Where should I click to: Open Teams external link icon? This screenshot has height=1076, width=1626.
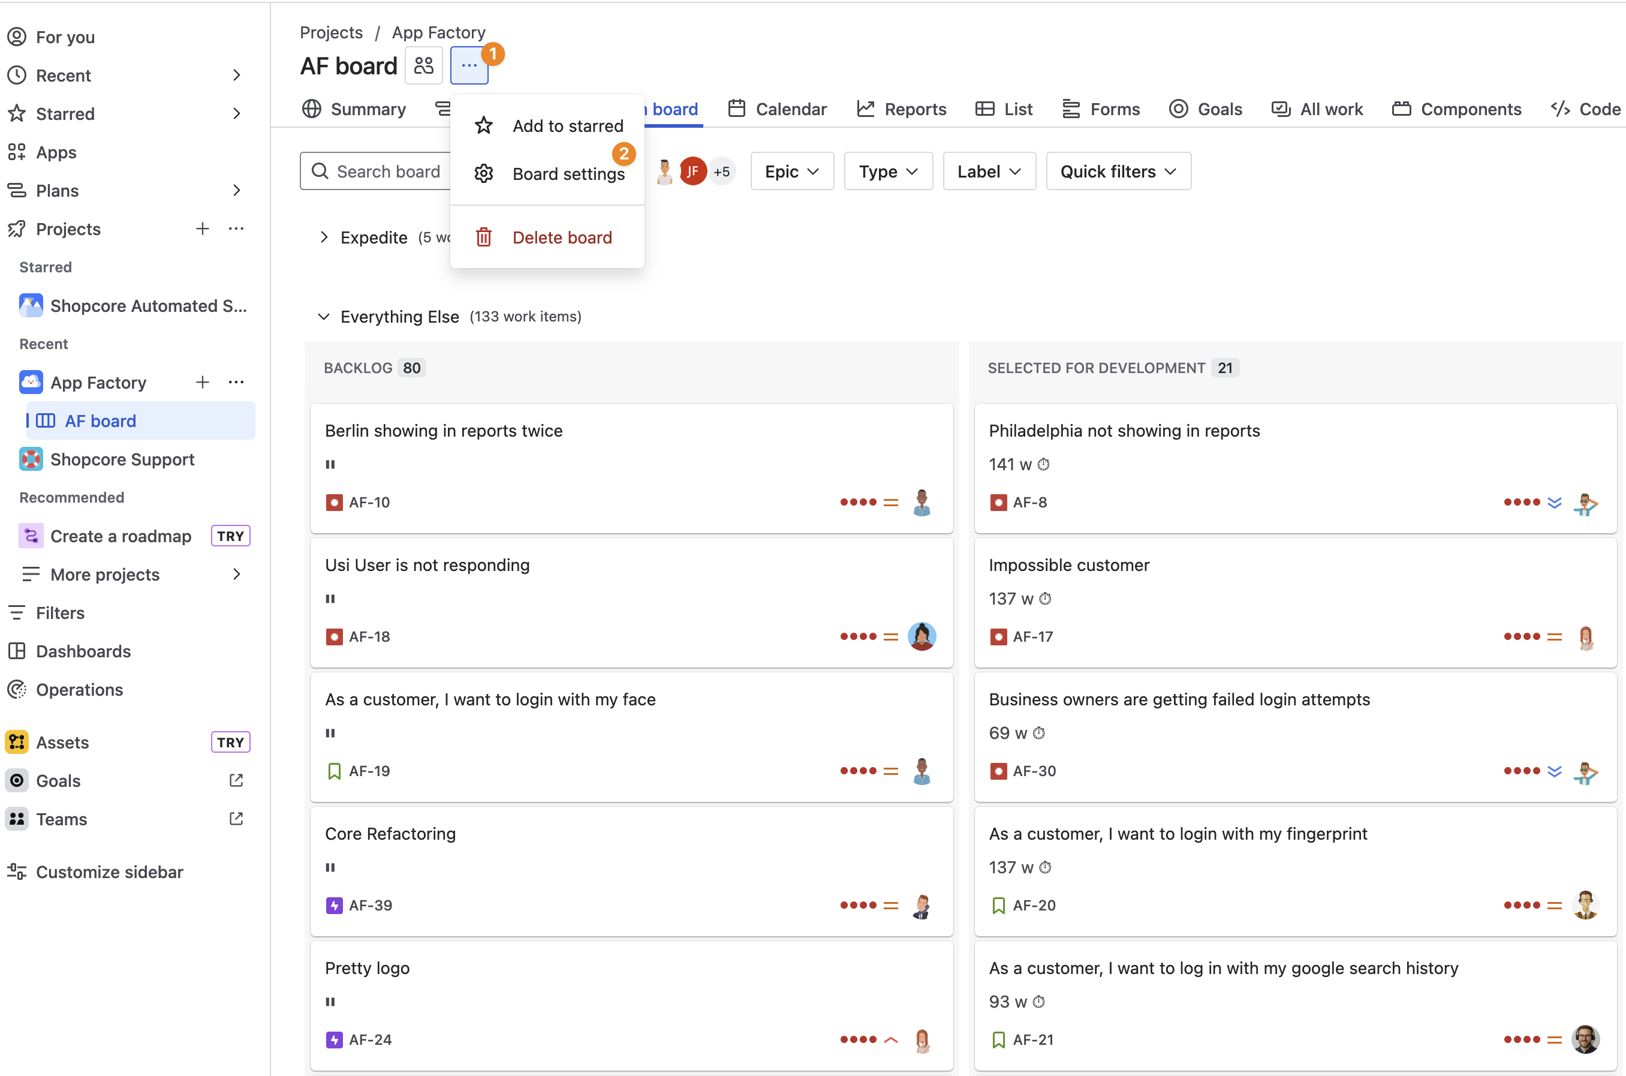tap(237, 819)
